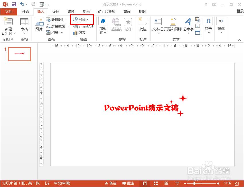Image resolution: width=244 pixels, height=187 pixels.
Task: Open the 符号 symbol menu
Action: click(208, 25)
